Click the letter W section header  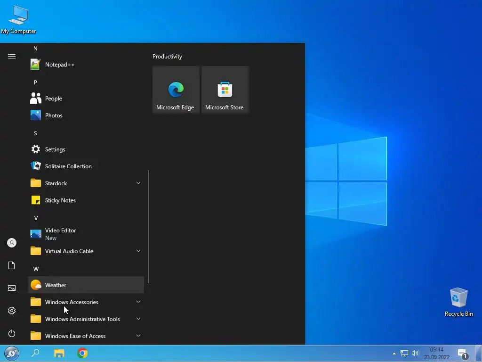36,269
